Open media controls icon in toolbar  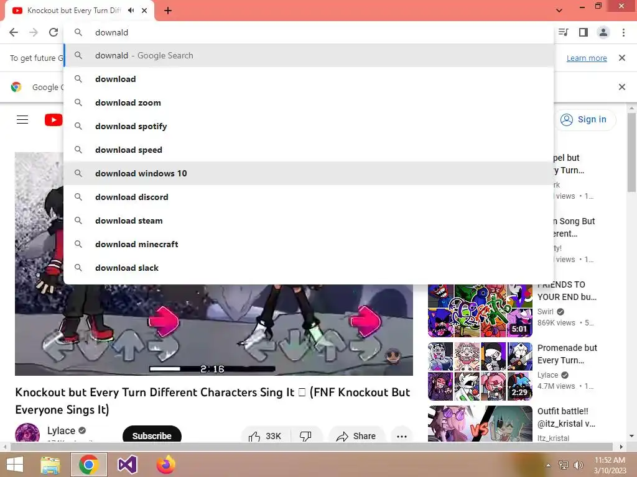pos(564,32)
